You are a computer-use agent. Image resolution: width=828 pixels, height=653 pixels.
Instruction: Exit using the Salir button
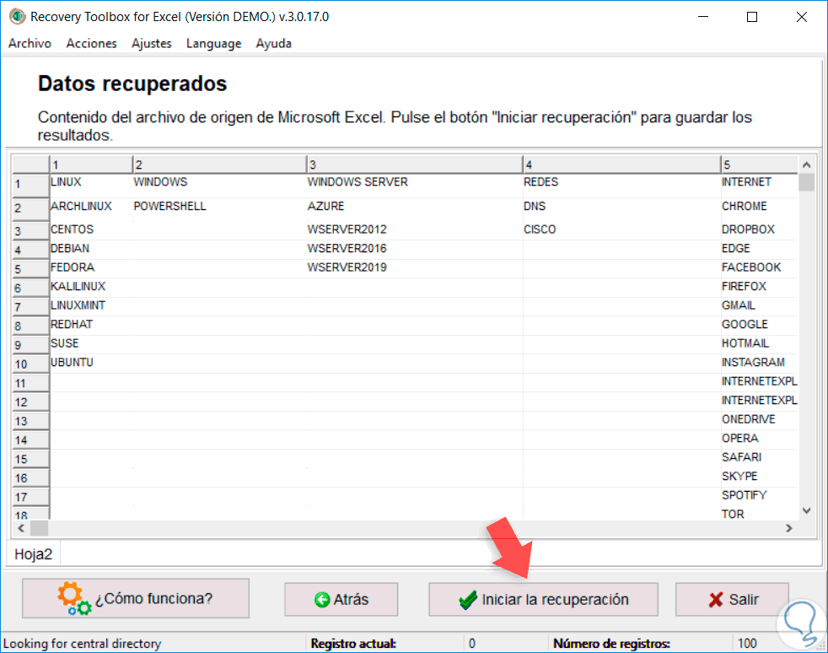pyautogui.click(x=733, y=600)
